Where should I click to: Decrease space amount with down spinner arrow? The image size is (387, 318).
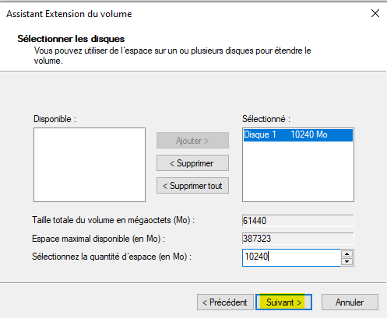[x=347, y=261]
